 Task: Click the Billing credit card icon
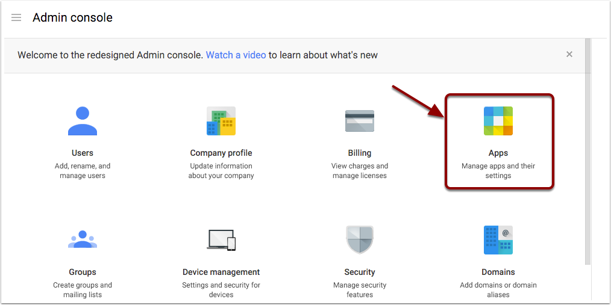(360, 121)
